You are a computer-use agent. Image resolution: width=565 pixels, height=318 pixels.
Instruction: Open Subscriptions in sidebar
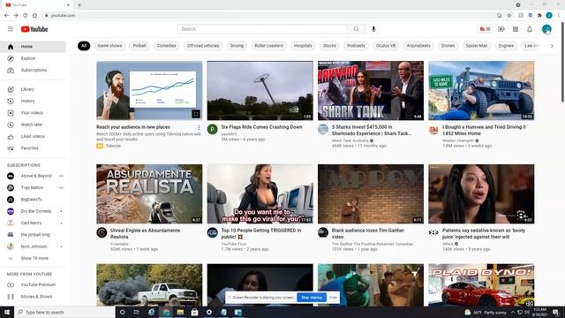click(x=33, y=70)
